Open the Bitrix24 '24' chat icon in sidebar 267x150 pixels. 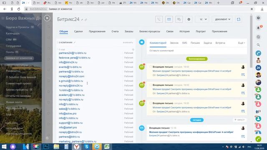pos(258,67)
